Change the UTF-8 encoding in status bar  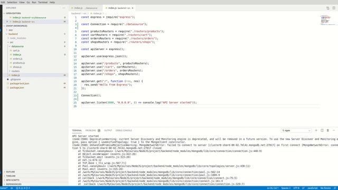[x=296, y=188]
